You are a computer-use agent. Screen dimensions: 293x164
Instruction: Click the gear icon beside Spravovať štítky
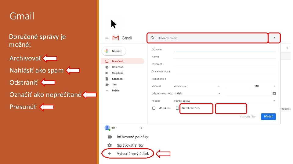coord(110,145)
